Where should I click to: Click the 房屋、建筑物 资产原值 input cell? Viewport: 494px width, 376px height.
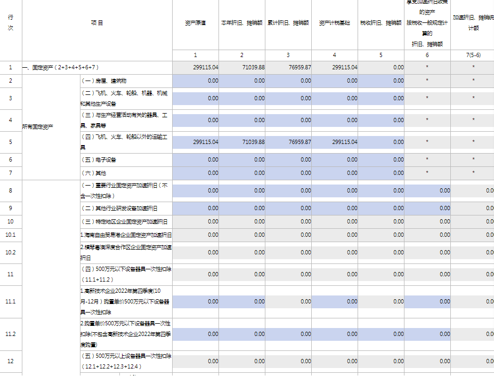tap(196, 81)
